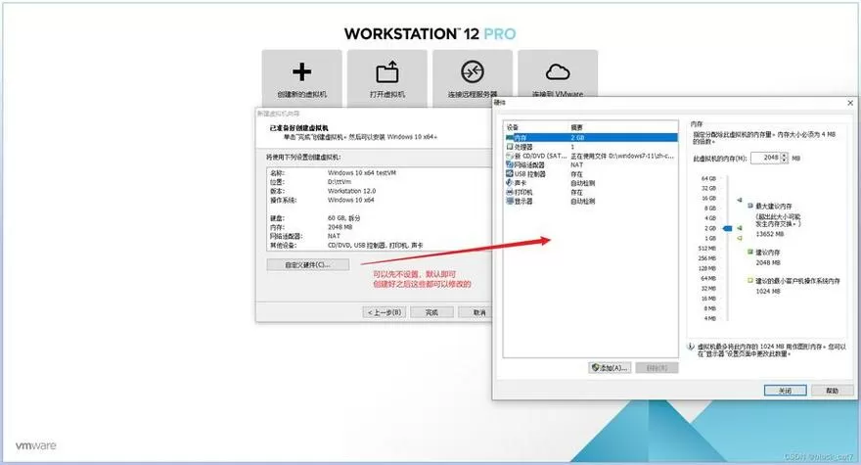The width and height of the screenshot is (861, 465).
Task: Click the 128 MB label on memory scale
Action: pos(707,269)
